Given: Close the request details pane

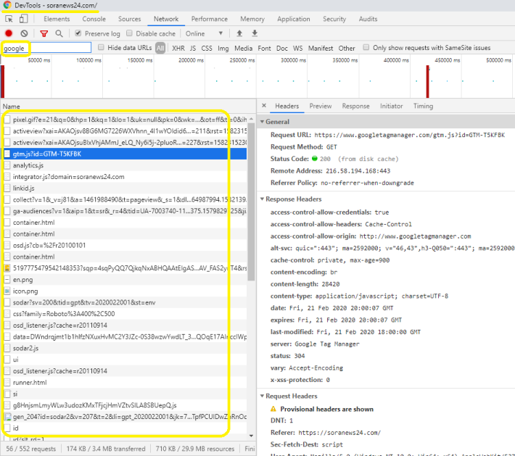Looking at the screenshot, I should pyautogui.click(x=264, y=106).
